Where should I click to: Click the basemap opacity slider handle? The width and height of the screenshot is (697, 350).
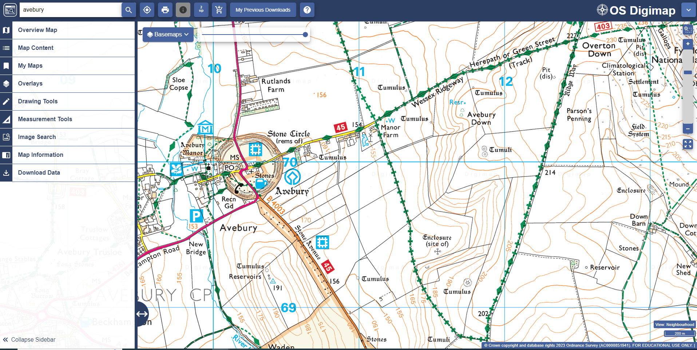[x=305, y=35]
